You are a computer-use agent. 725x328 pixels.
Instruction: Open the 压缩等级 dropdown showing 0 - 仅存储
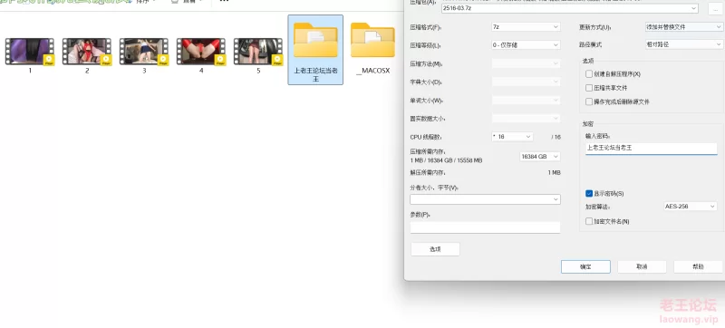click(x=526, y=44)
